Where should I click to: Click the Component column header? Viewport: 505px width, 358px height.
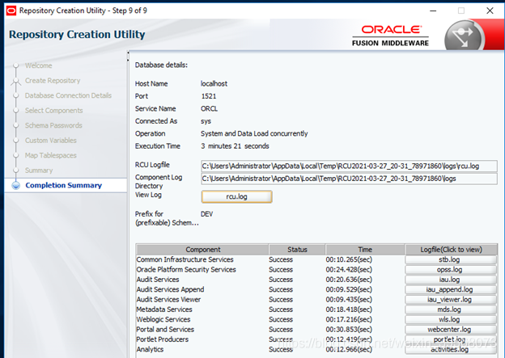(x=202, y=250)
